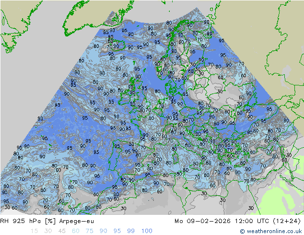The width and height of the screenshot is (304, 235).
Task: Click legend value 90
Action: 103,231
